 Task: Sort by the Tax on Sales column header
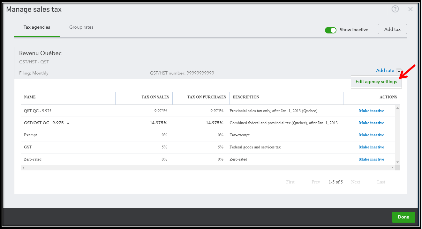pyautogui.click(x=155, y=97)
